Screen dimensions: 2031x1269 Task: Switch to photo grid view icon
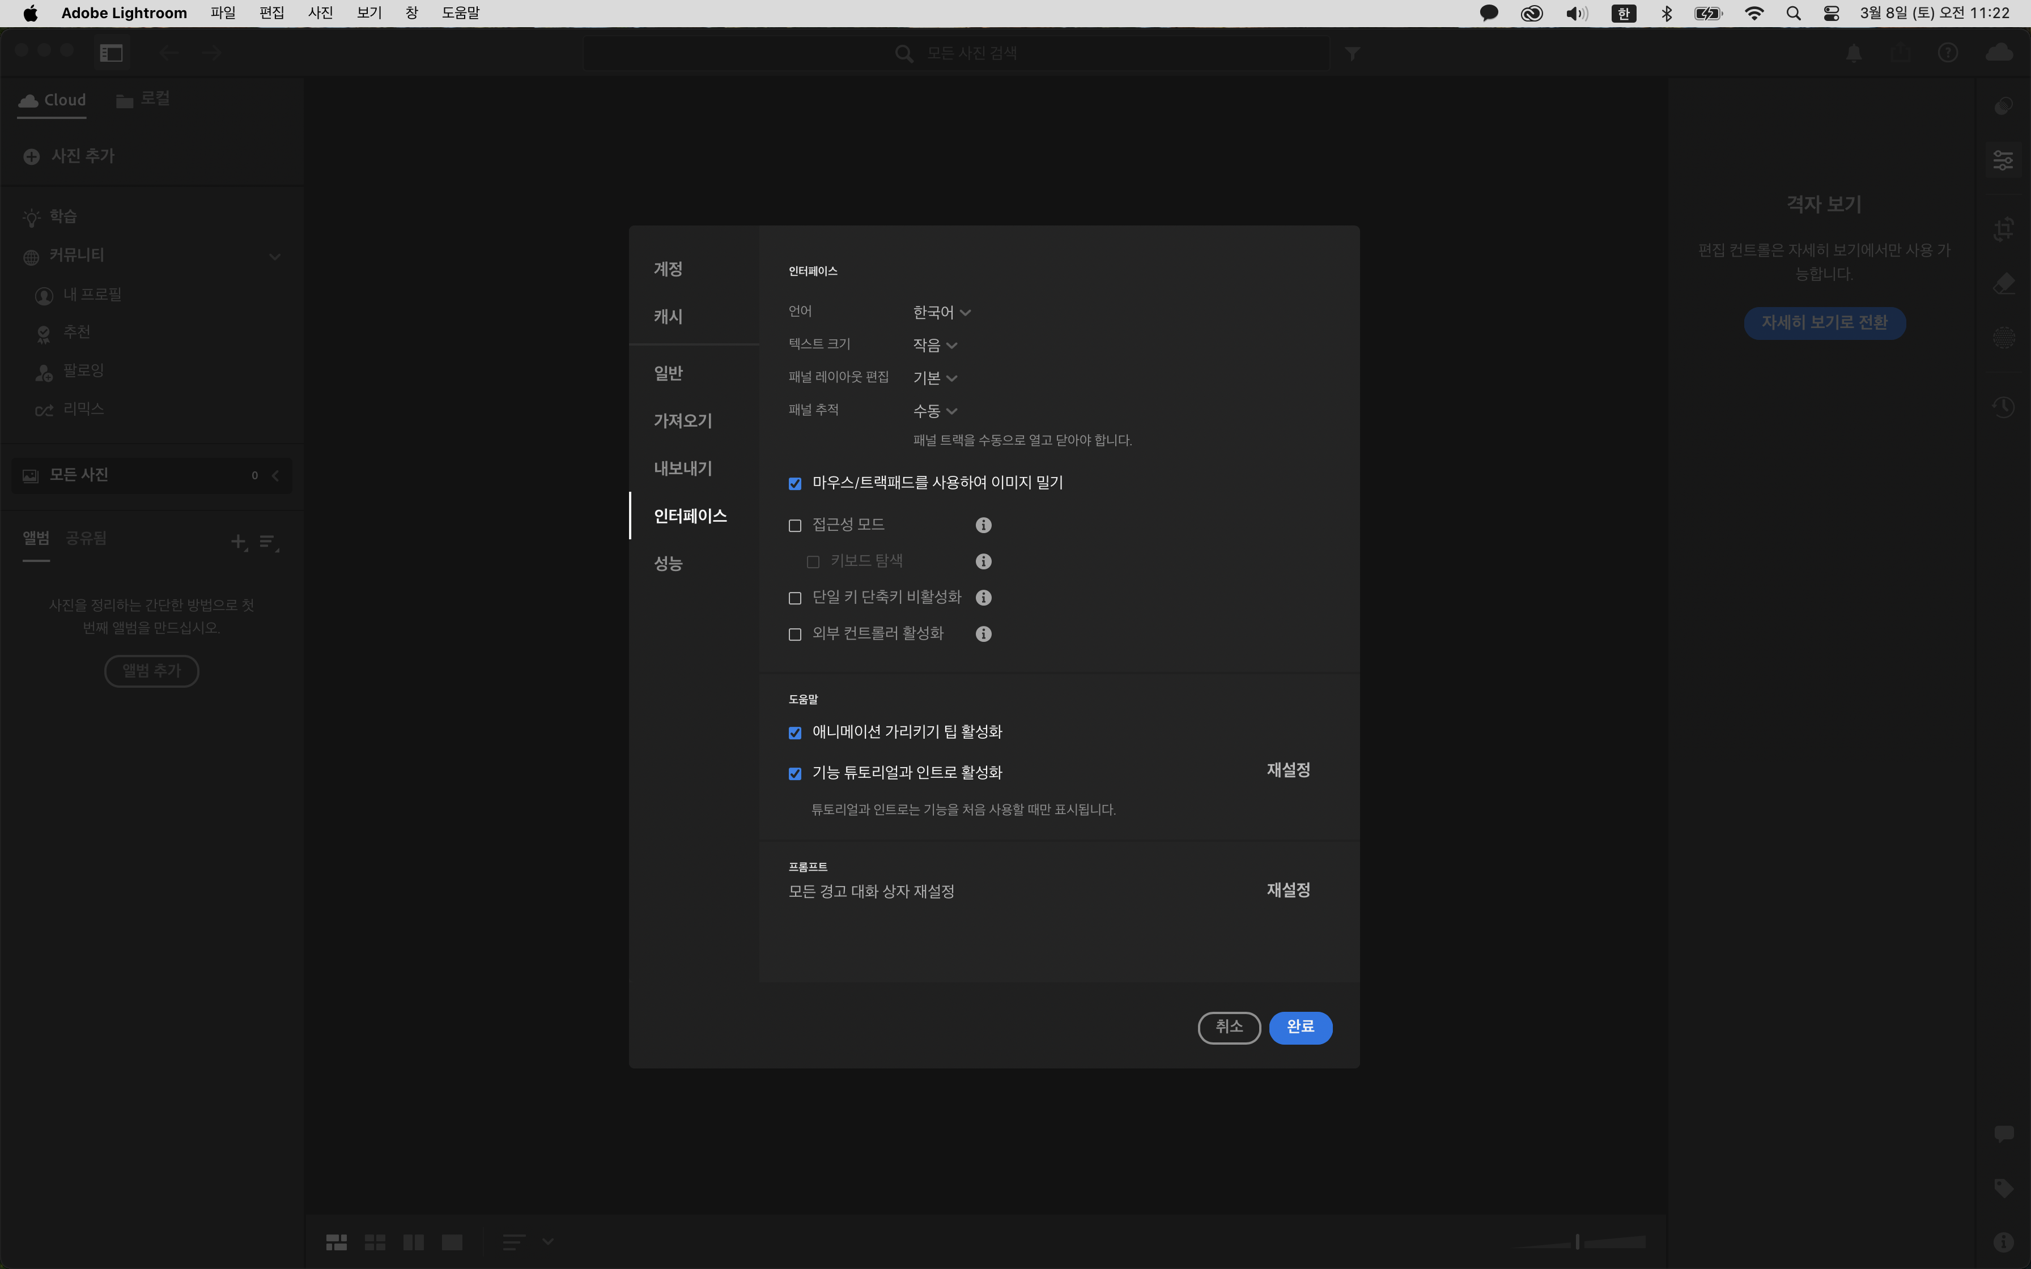[x=335, y=1242]
